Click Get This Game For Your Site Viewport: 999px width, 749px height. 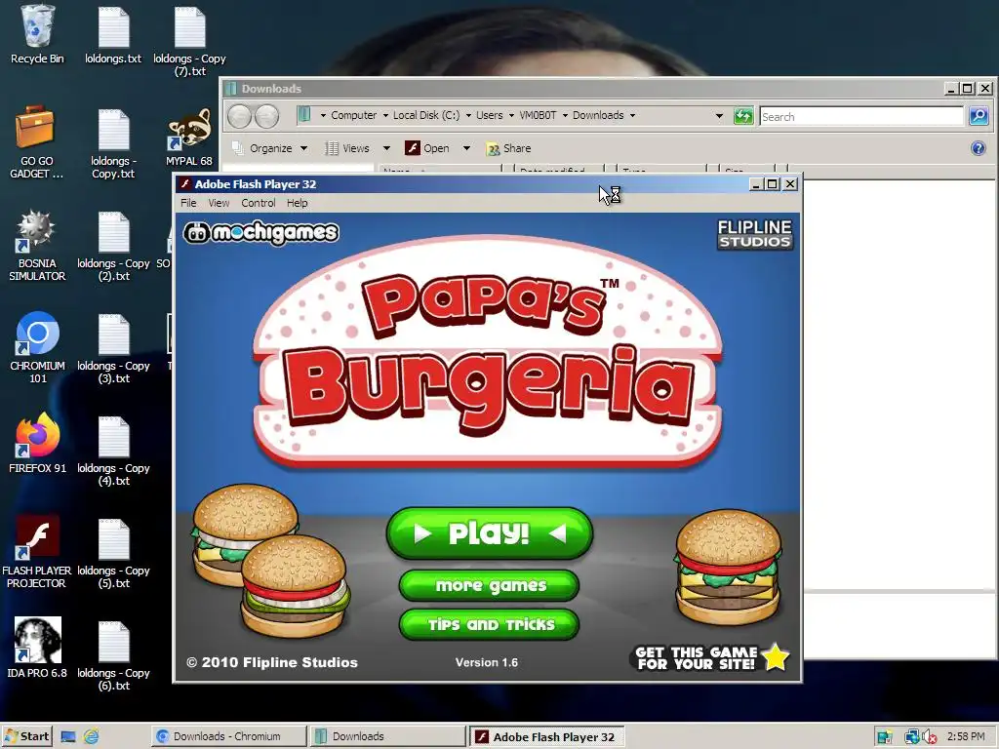click(x=711, y=658)
